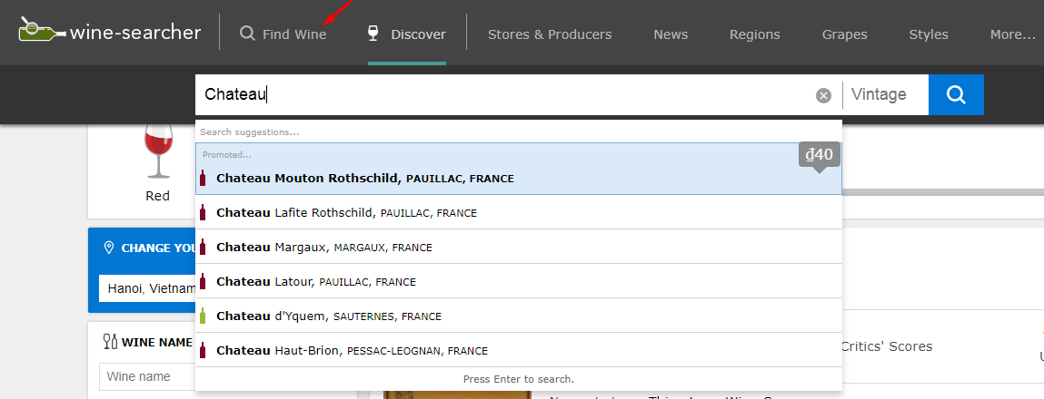Click the red bottle icon beside Mouton Rothschild

(x=203, y=178)
